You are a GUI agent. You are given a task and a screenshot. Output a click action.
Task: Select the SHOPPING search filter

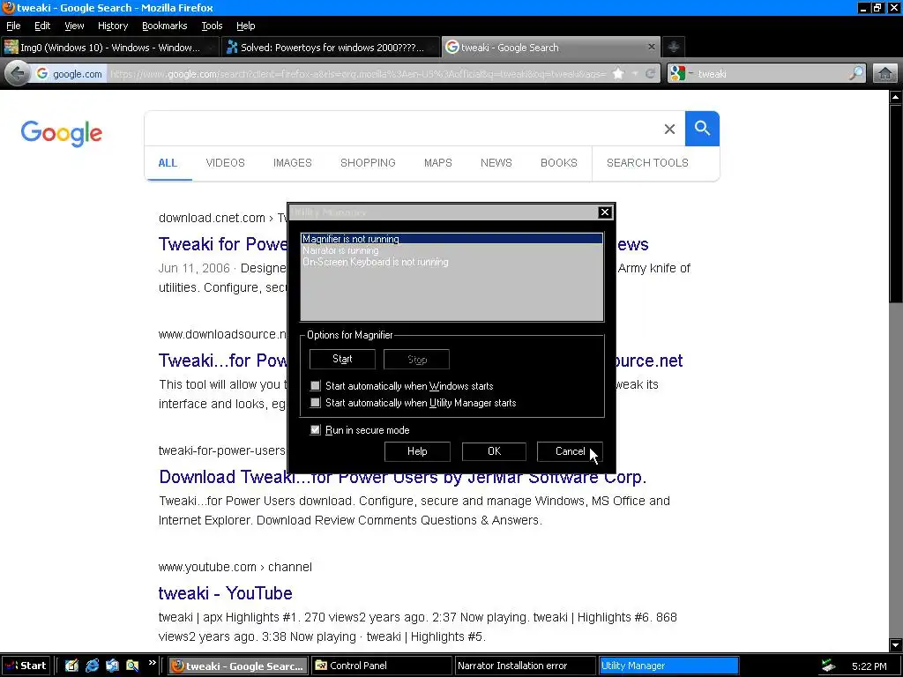pos(368,163)
